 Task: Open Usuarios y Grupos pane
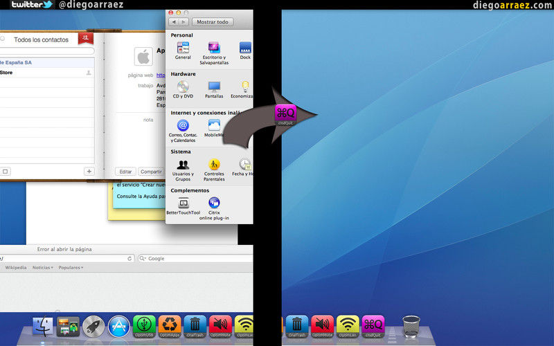click(x=183, y=170)
